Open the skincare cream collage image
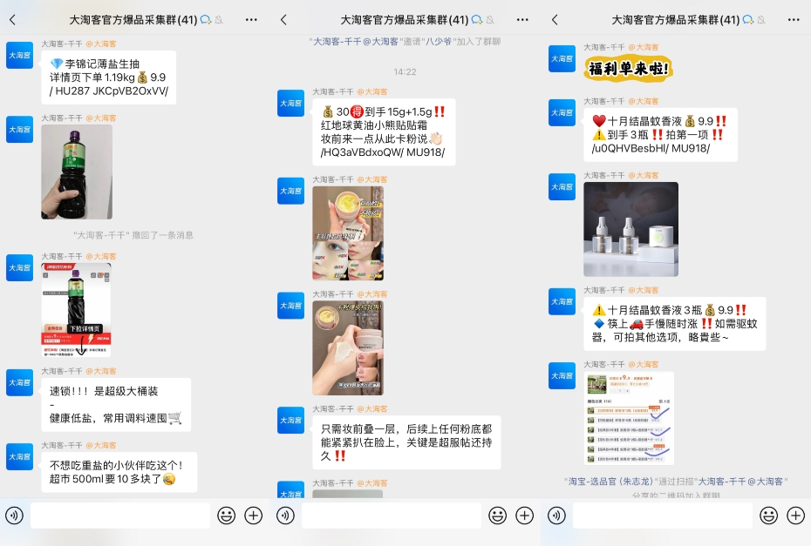 (x=348, y=233)
